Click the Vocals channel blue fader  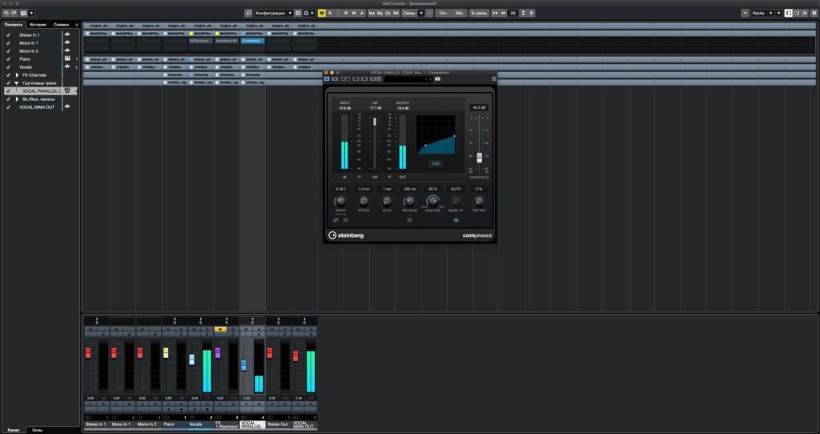click(x=191, y=360)
